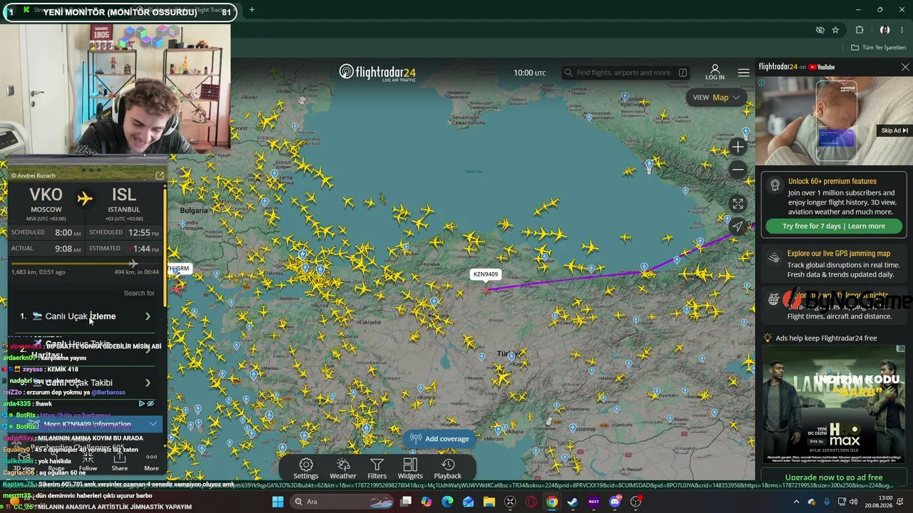The width and height of the screenshot is (913, 513).
Task: Open a new browser tab
Action: 252,10
